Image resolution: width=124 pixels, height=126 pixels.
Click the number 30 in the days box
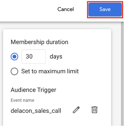(x=29, y=56)
